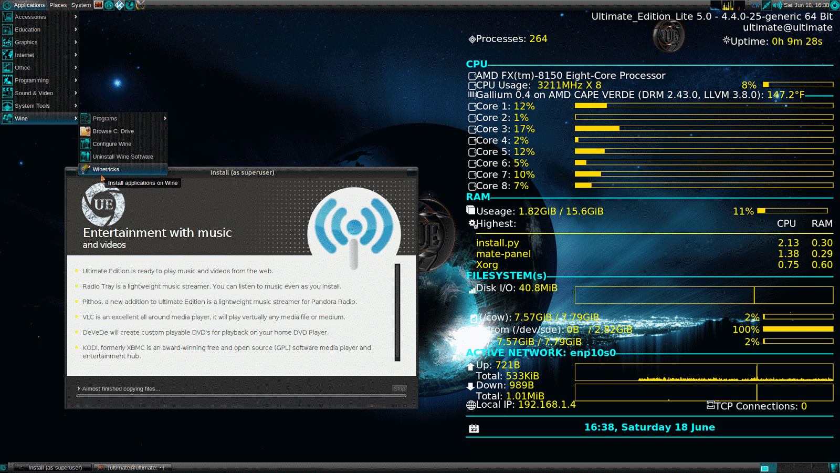Viewport: 840px width, 473px height.
Task: Select the Wine menu category
Action: 39,118
